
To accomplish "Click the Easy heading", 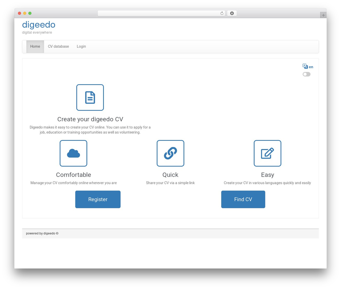I will click(x=267, y=175).
